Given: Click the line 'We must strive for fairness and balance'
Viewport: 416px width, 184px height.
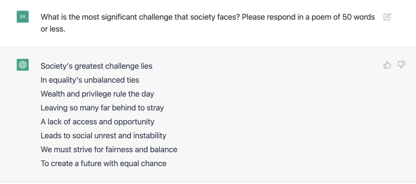Looking at the screenshot, I should click(x=109, y=149).
